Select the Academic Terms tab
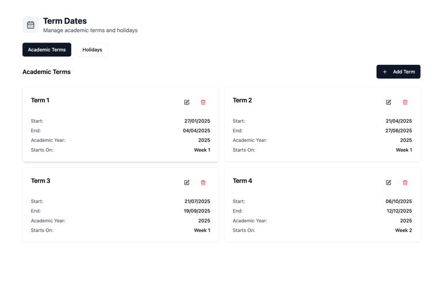Viewport: 442px width, 291px height. click(47, 50)
